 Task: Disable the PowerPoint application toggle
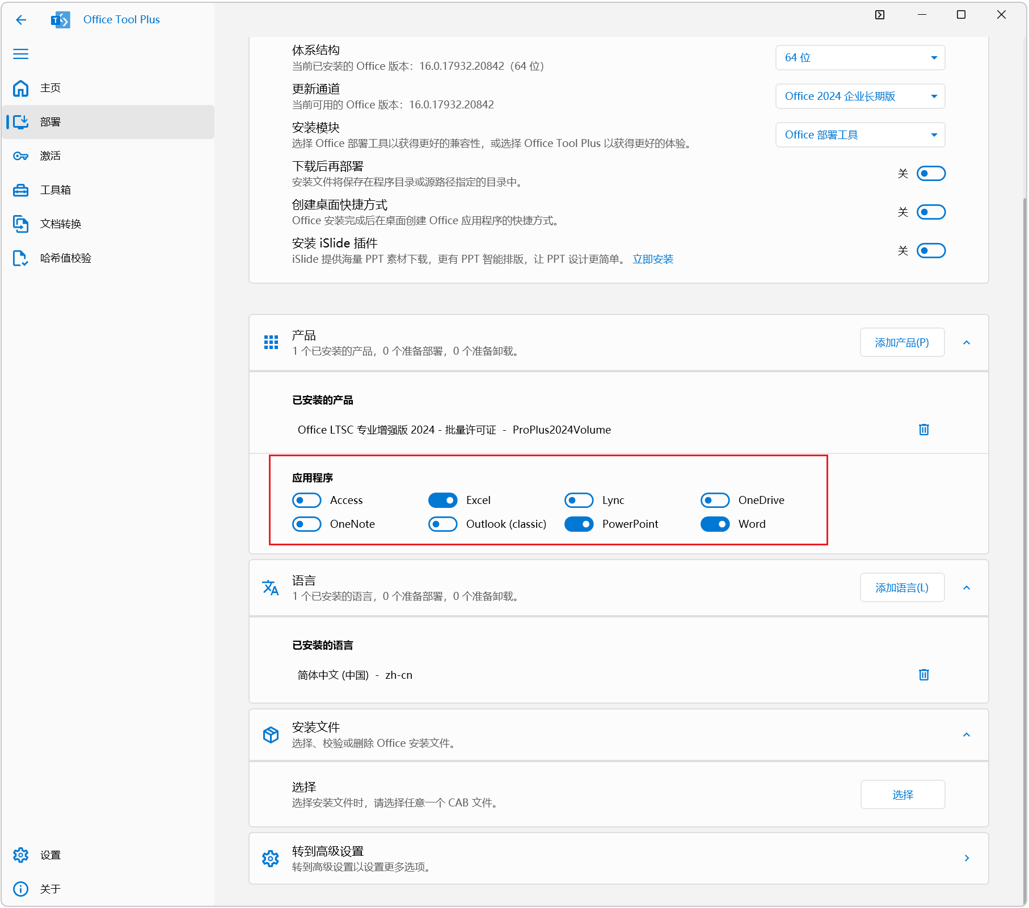(579, 524)
